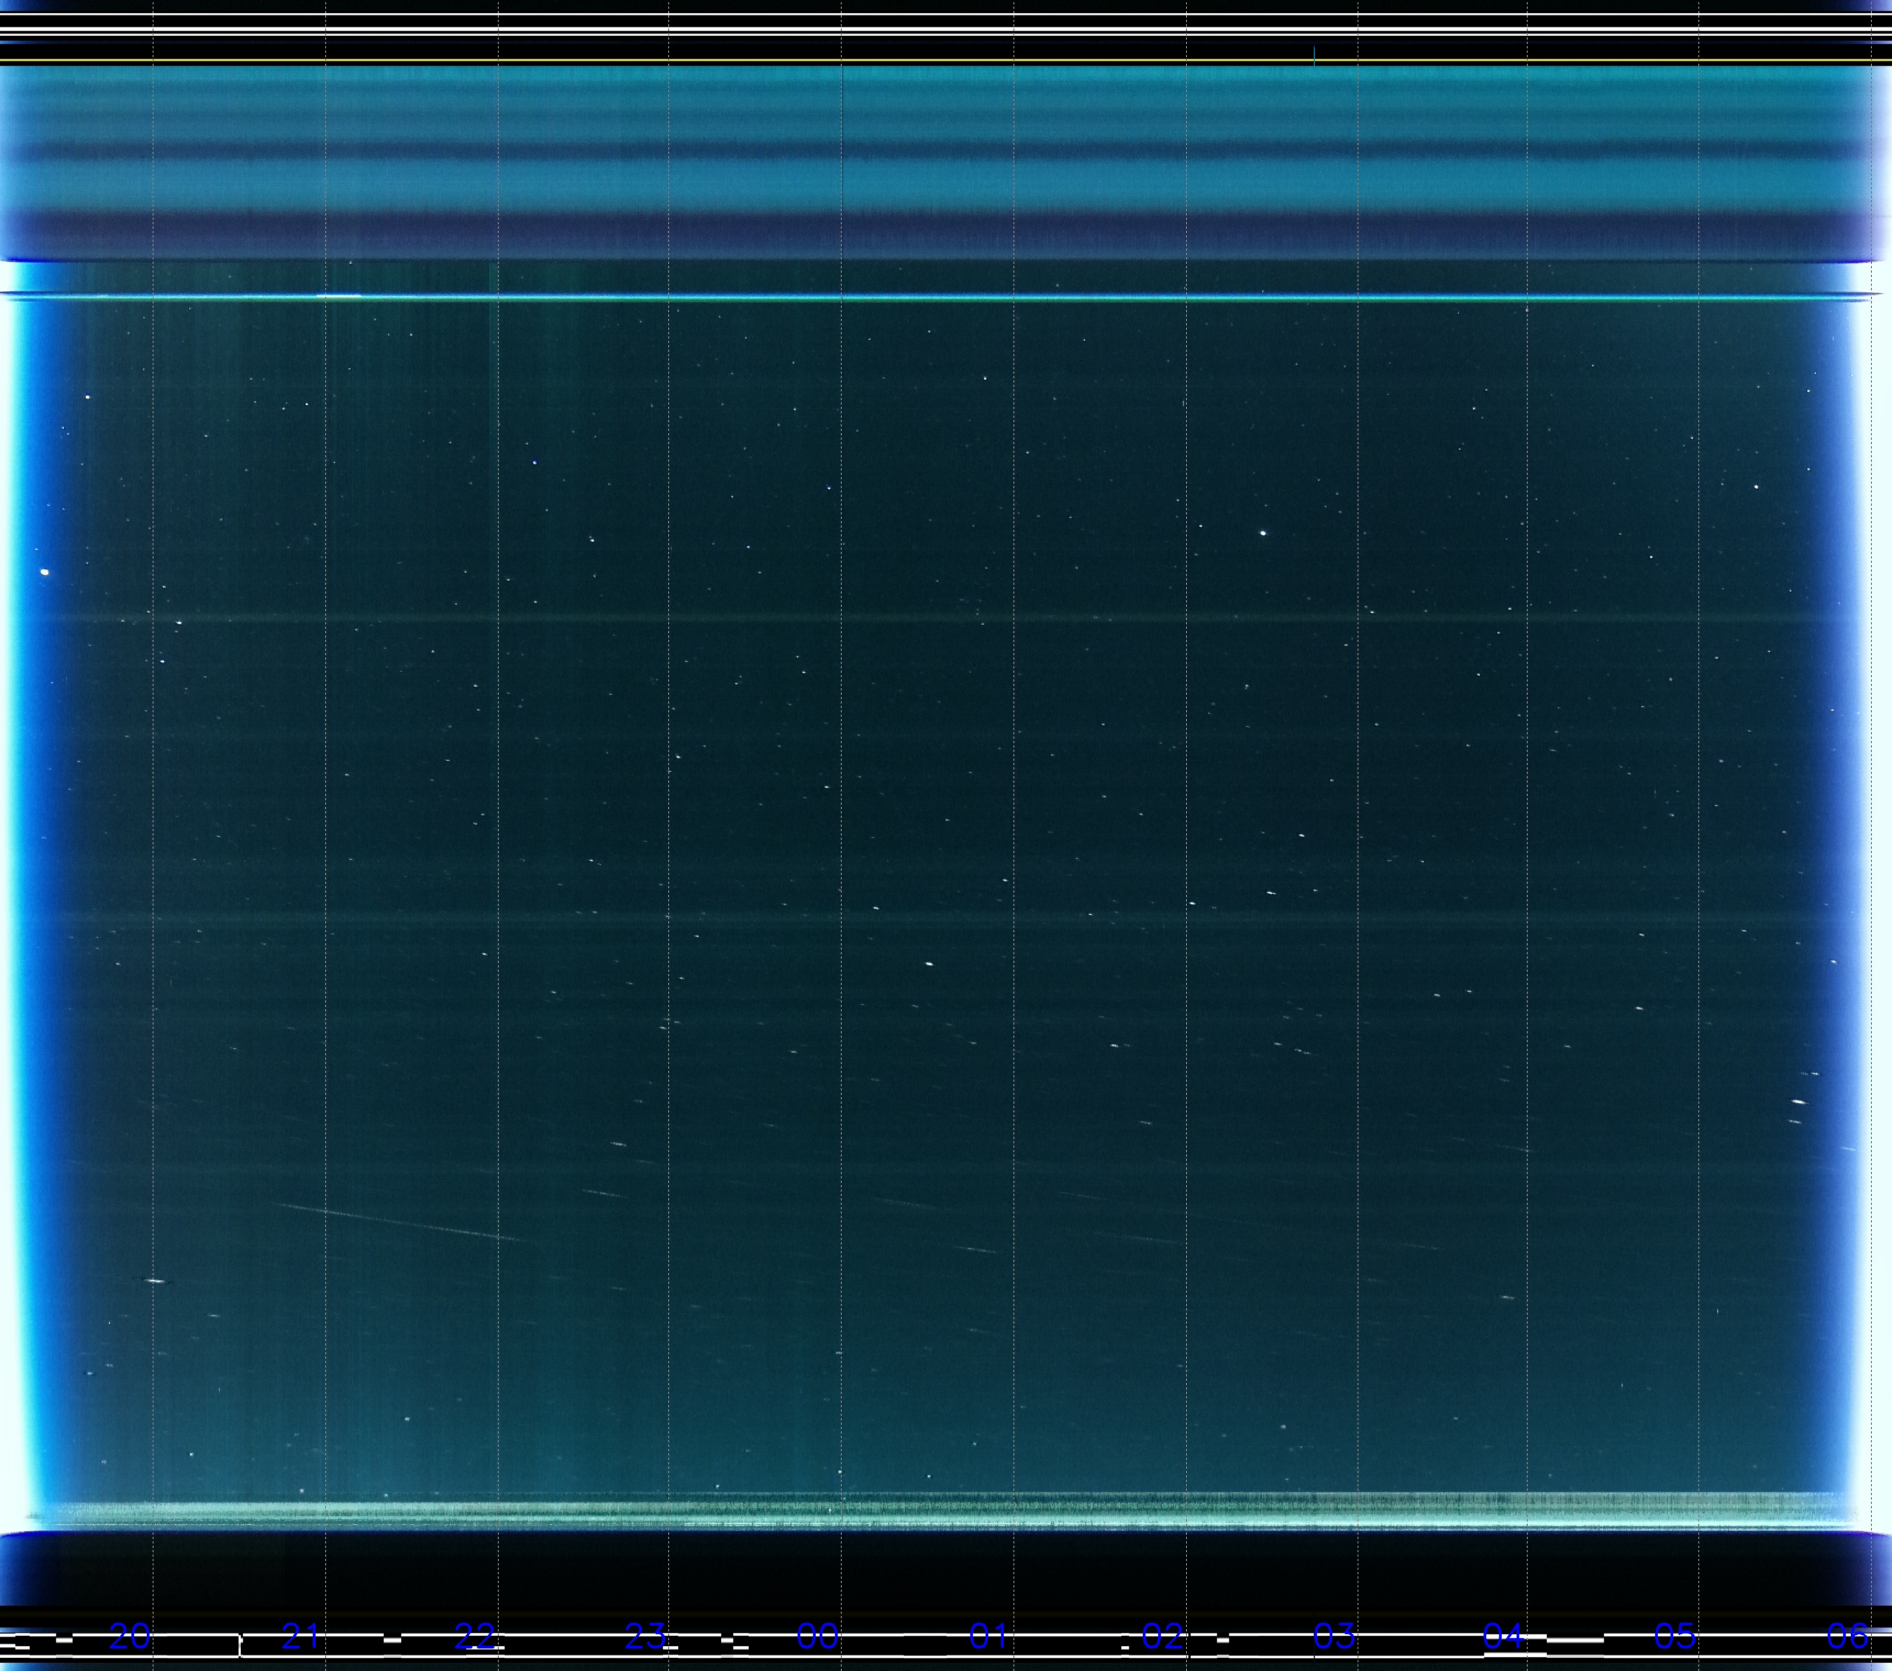
Task: Click the bright star at far left edge
Action: pos(45,572)
